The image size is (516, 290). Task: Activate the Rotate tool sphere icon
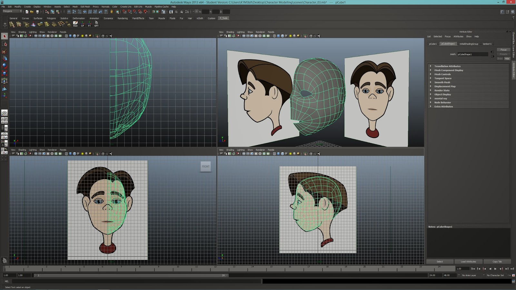pyautogui.click(x=5, y=66)
